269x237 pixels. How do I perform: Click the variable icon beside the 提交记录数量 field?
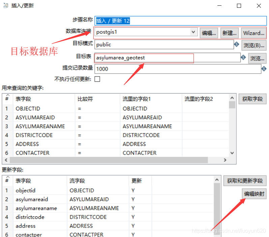[264, 69]
